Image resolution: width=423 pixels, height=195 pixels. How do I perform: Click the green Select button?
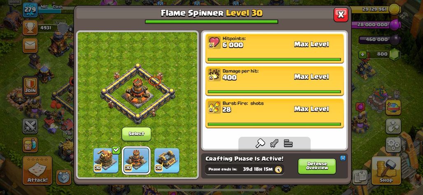[x=137, y=134]
